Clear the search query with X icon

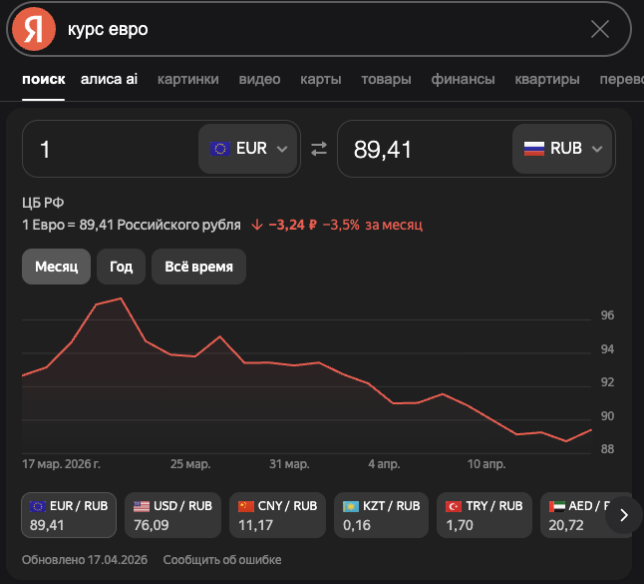pos(599,30)
